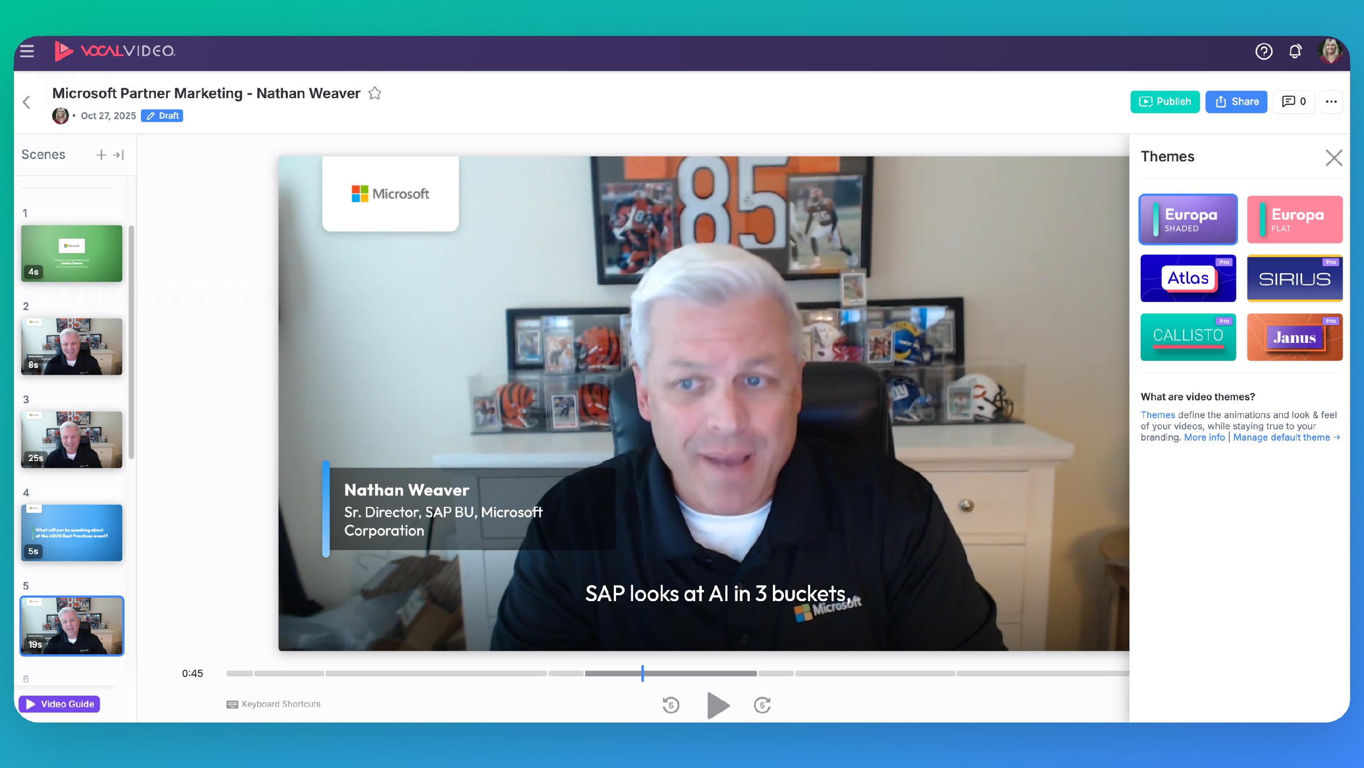The width and height of the screenshot is (1364, 768).
Task: Choose the Atlas Pro theme
Action: click(x=1188, y=278)
